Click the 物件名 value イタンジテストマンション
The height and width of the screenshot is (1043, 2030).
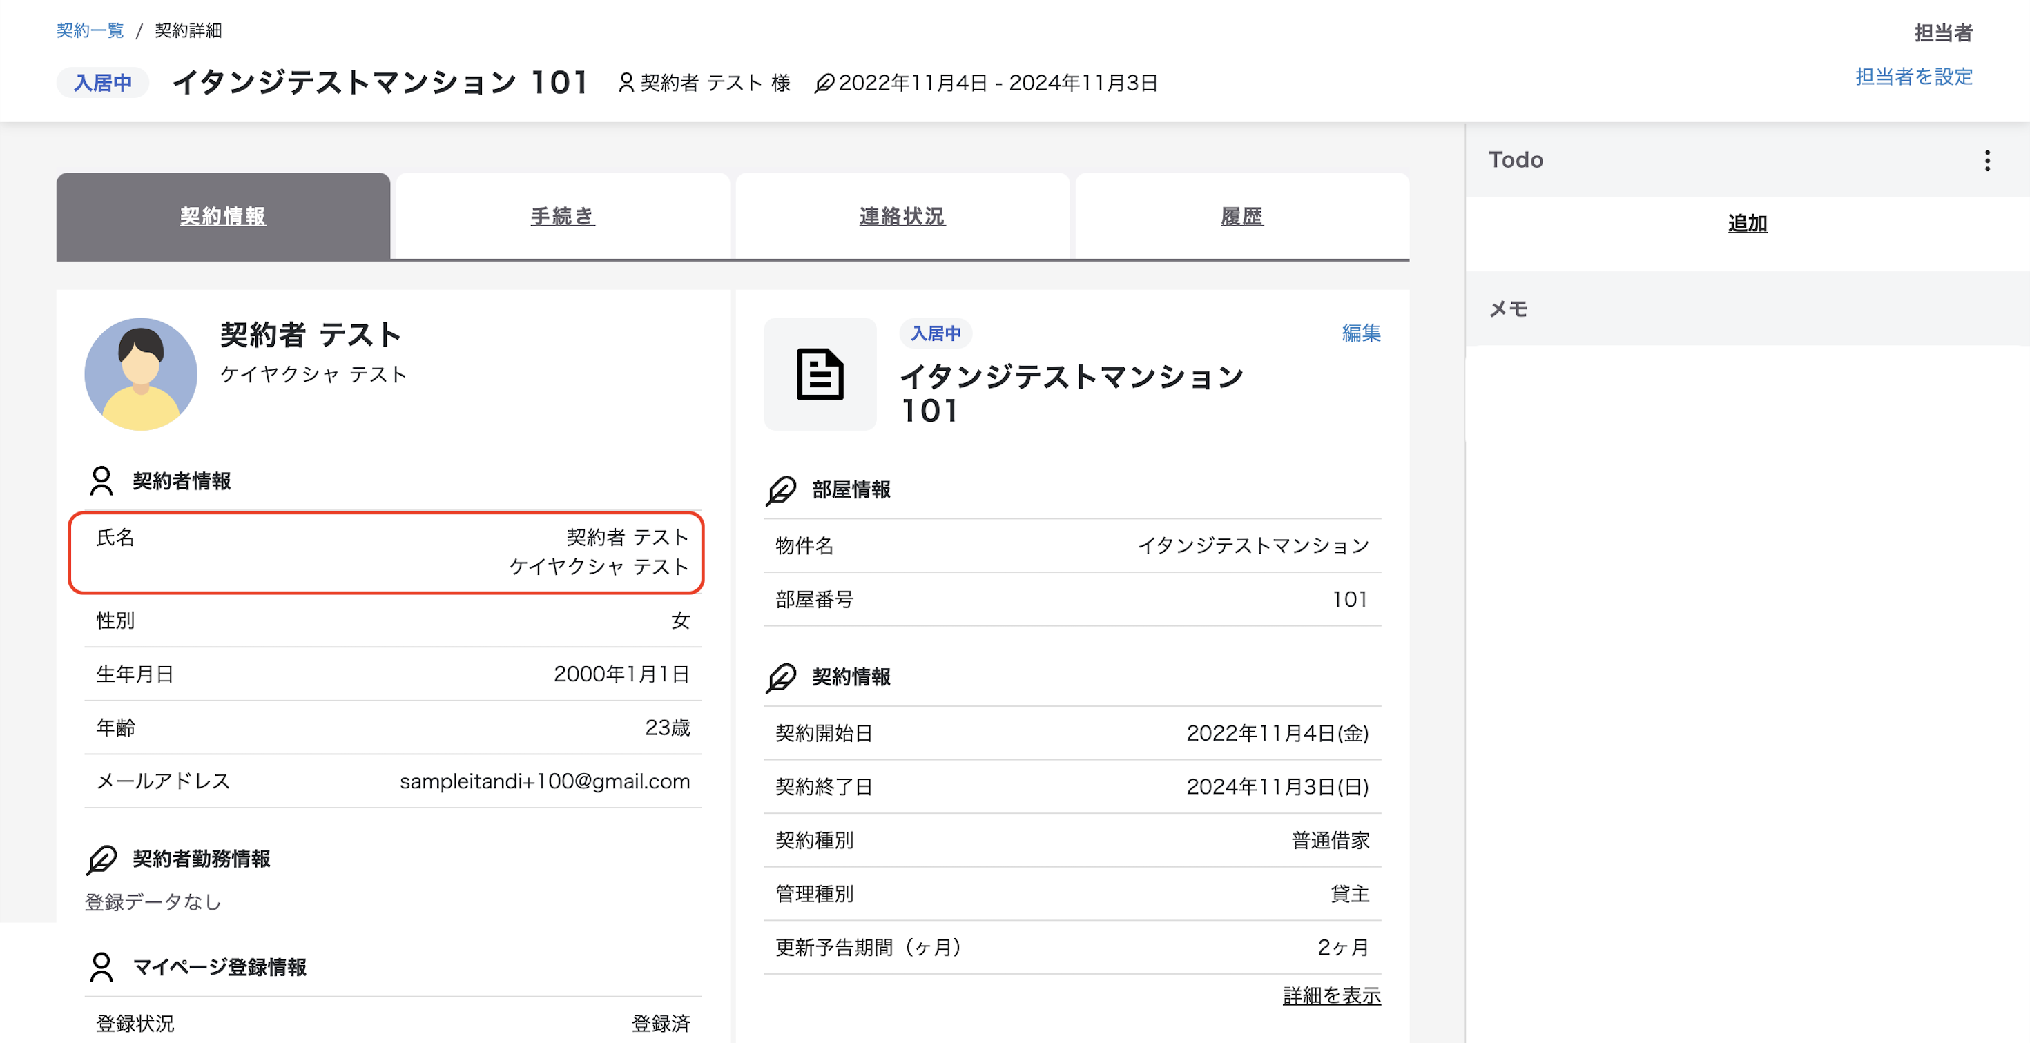1253,546
